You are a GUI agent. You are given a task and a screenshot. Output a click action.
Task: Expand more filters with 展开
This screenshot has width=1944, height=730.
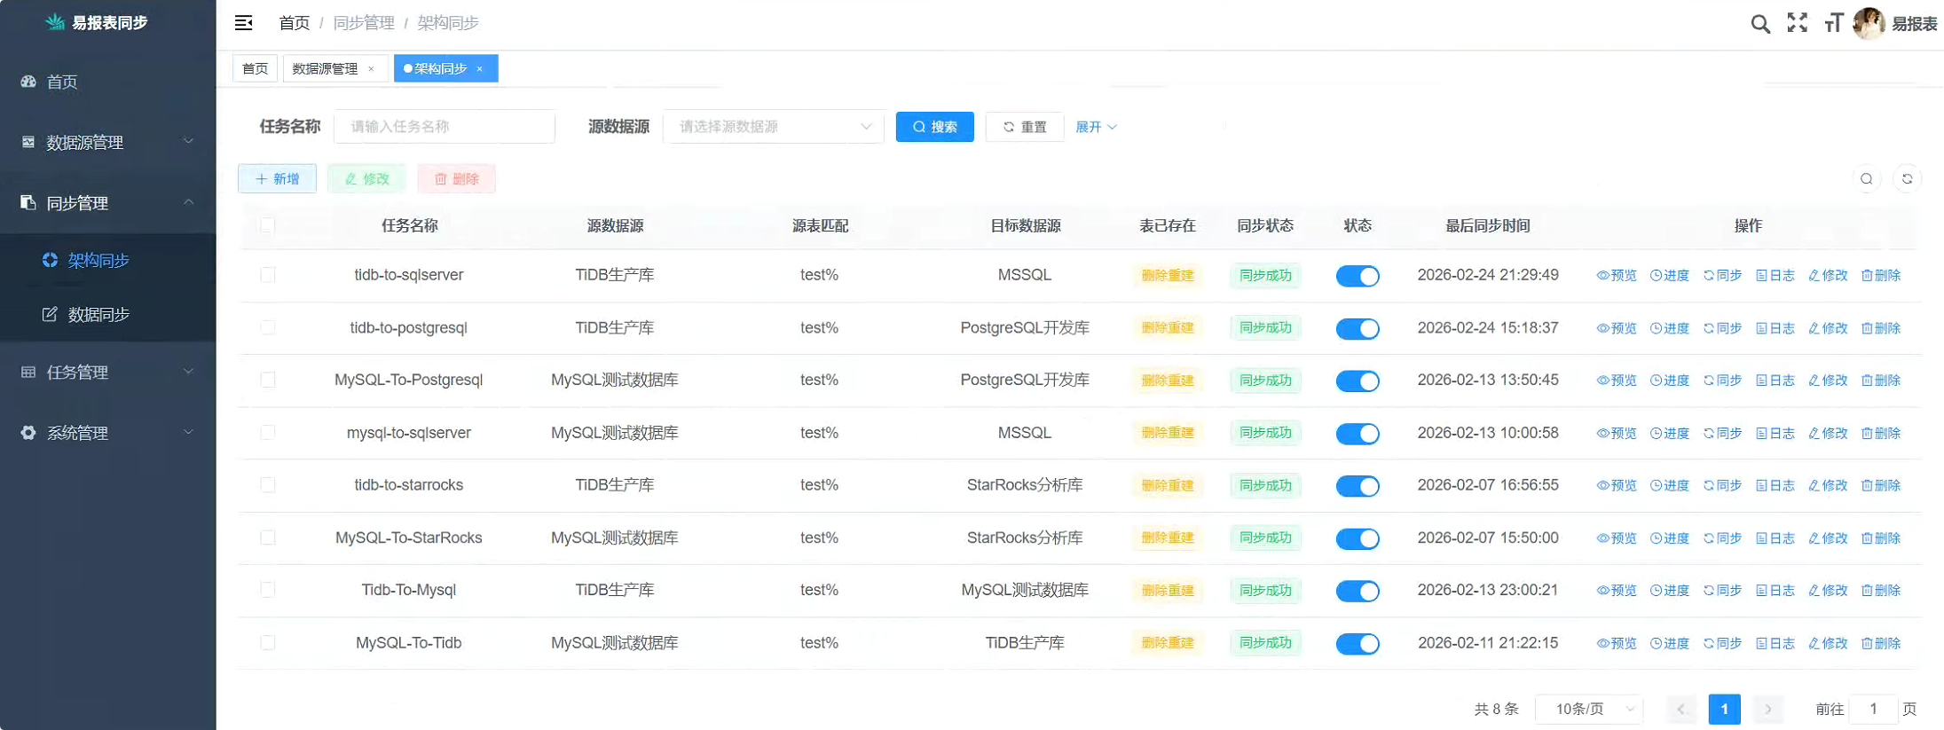coord(1096,127)
